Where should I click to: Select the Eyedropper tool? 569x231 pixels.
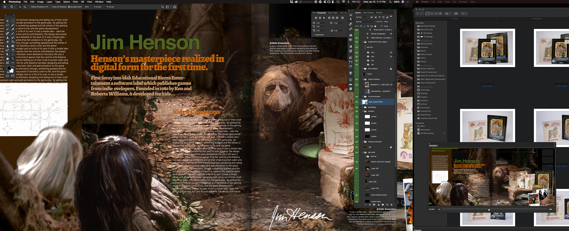(x=13, y=29)
